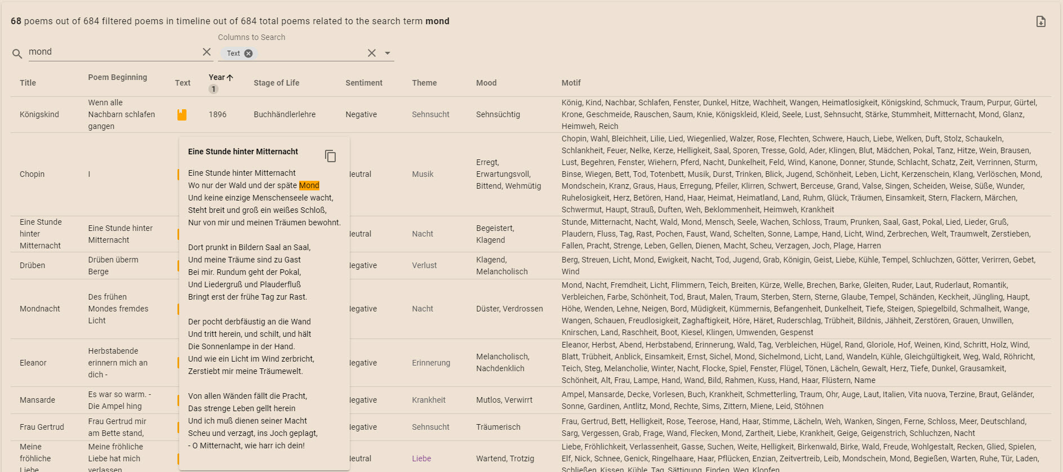
Task: Clear the 'mond' search text
Action: point(207,52)
